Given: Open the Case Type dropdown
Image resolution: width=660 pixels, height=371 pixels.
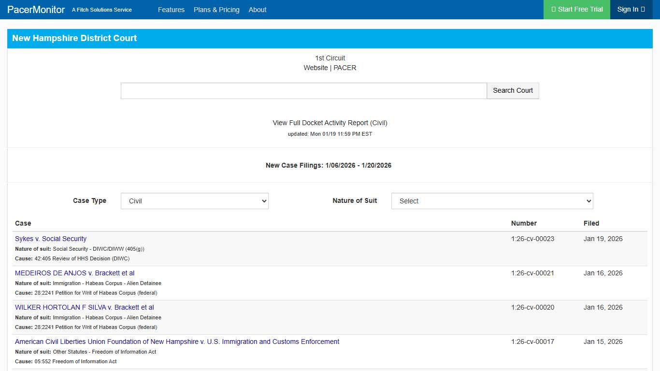Looking at the screenshot, I should point(194,201).
